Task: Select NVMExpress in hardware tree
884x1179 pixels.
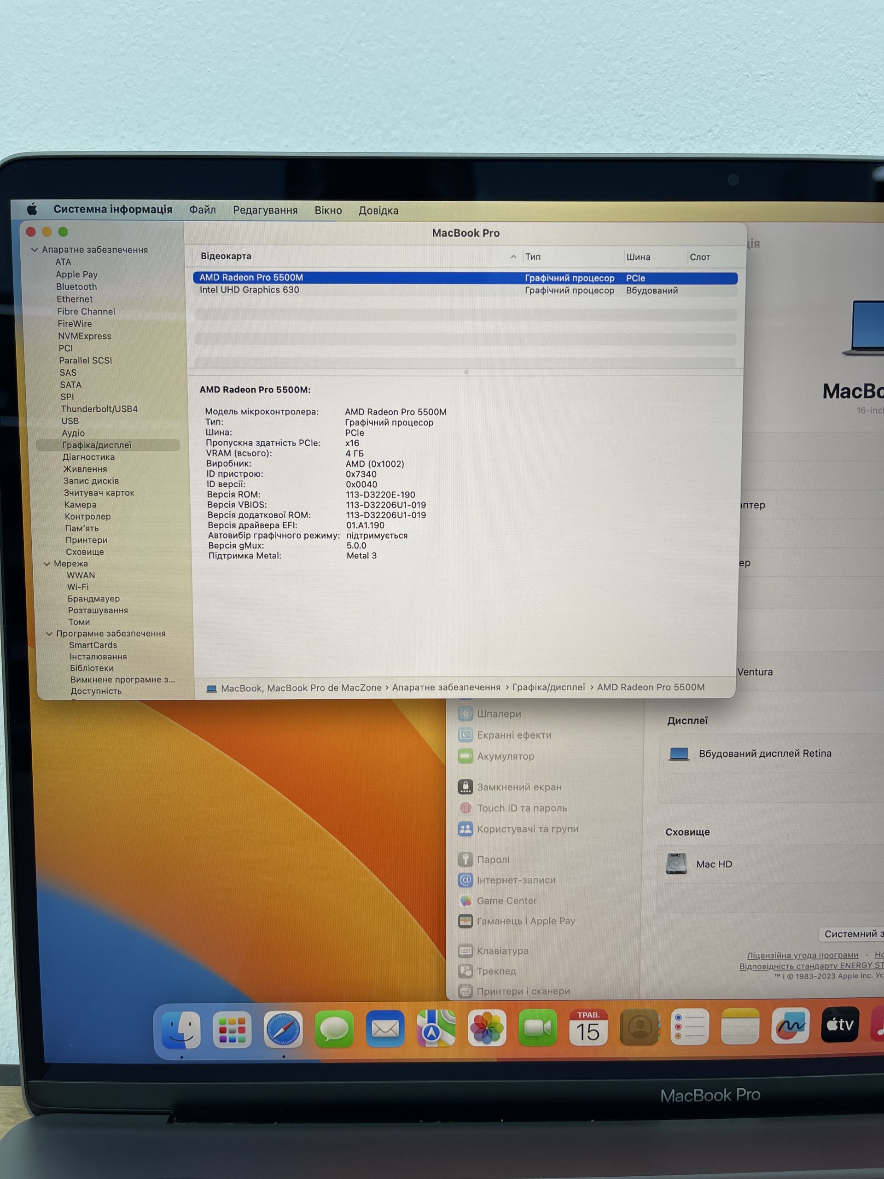Action: pos(85,336)
